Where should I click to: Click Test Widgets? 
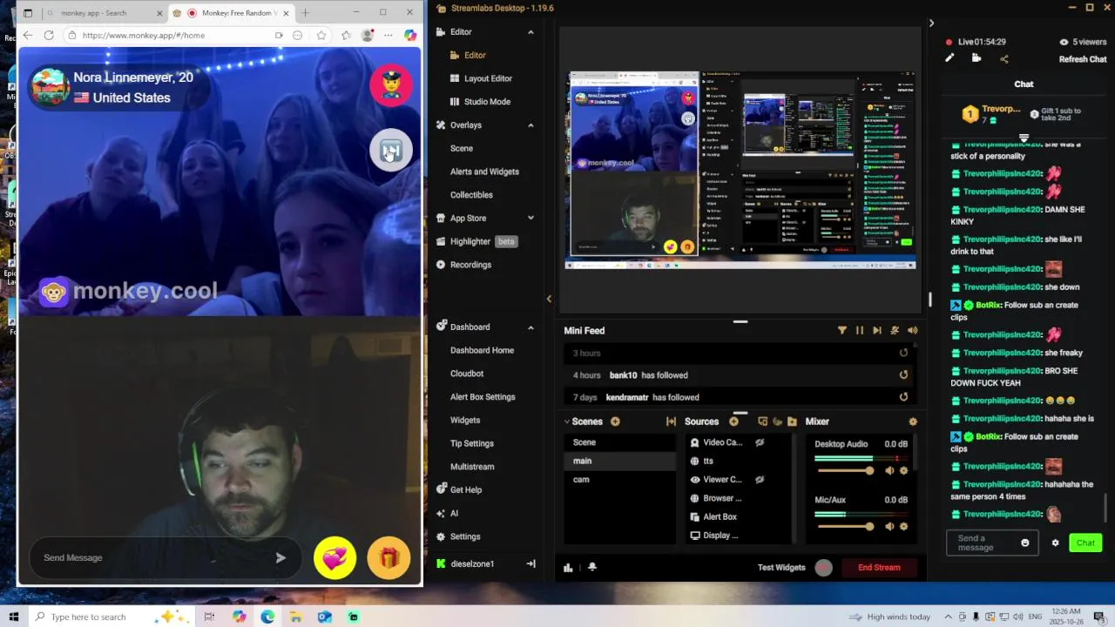click(x=781, y=568)
